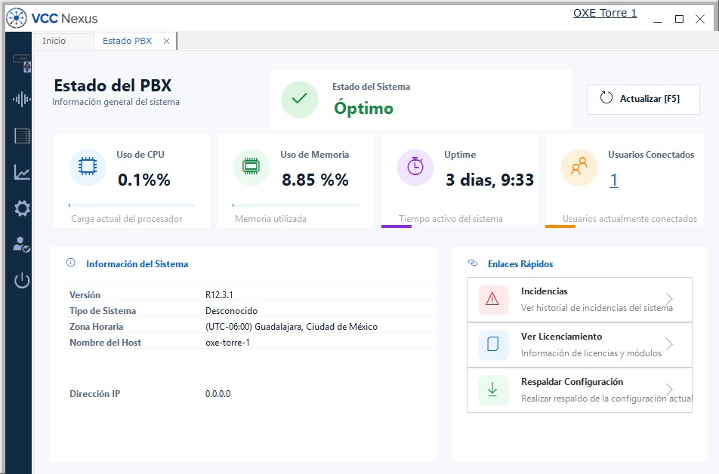Click the green download backup icon
This screenshot has width=719, height=474.
(492, 389)
